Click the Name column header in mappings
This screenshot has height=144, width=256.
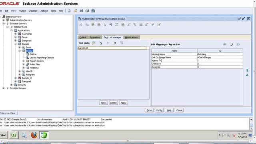[174, 51]
